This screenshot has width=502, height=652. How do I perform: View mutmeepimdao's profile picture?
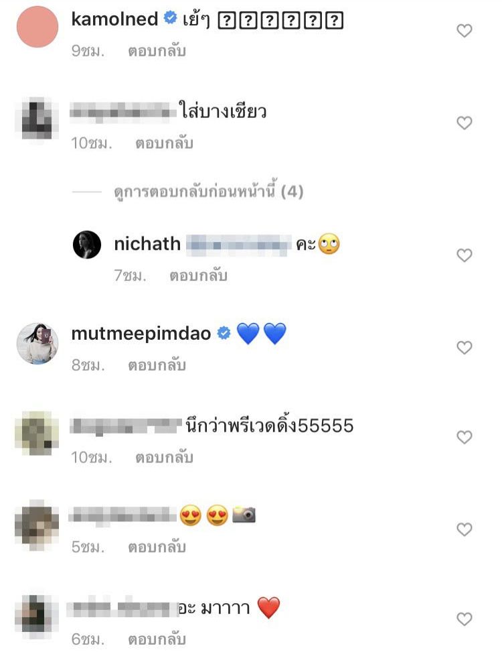37,344
